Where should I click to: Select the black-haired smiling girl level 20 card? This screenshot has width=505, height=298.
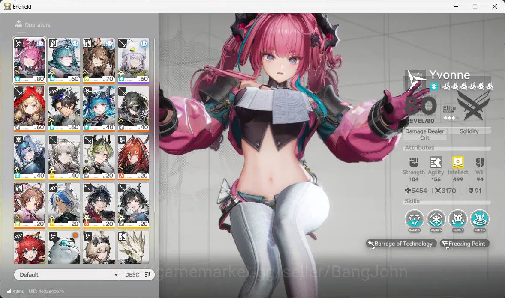point(134,206)
